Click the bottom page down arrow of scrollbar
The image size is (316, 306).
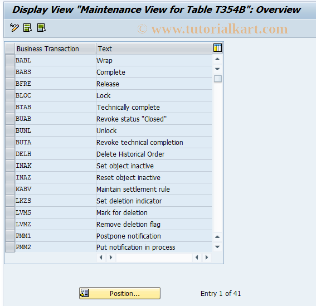tap(217, 247)
